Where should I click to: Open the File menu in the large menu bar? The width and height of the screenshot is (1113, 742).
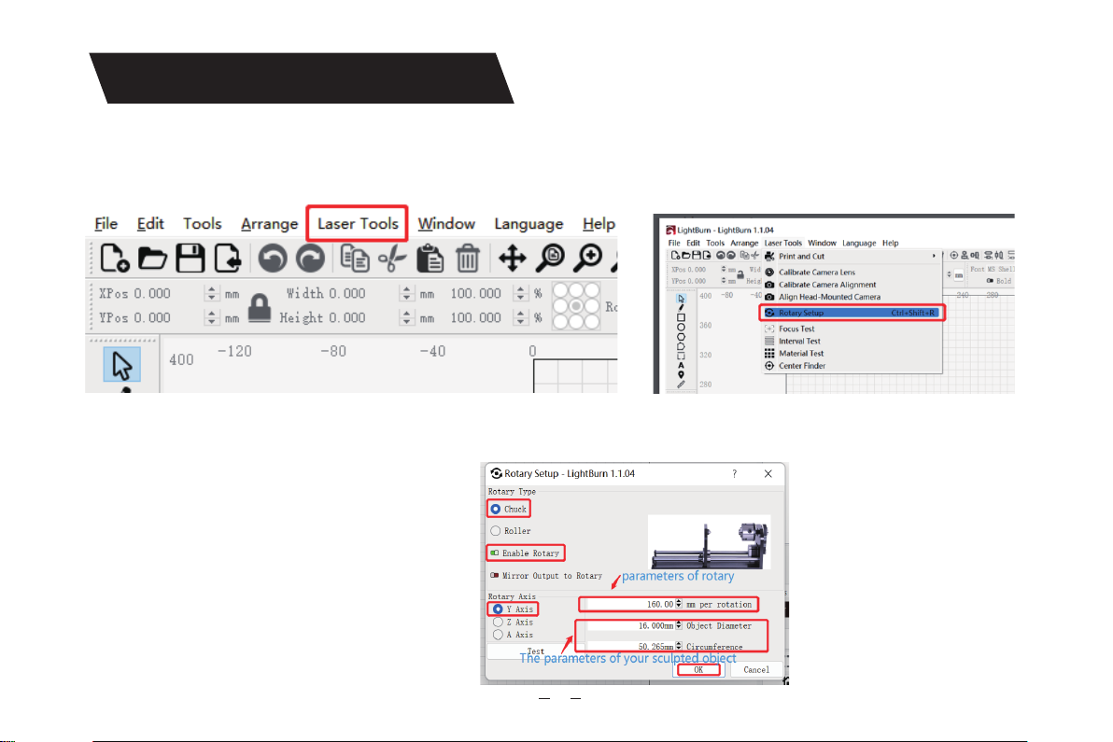click(x=106, y=223)
